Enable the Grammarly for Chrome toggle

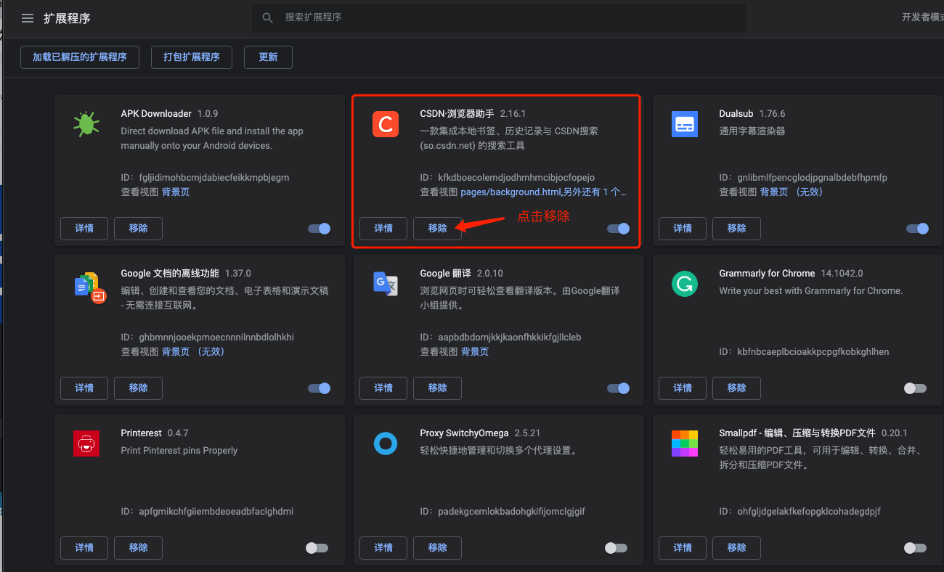click(x=915, y=388)
